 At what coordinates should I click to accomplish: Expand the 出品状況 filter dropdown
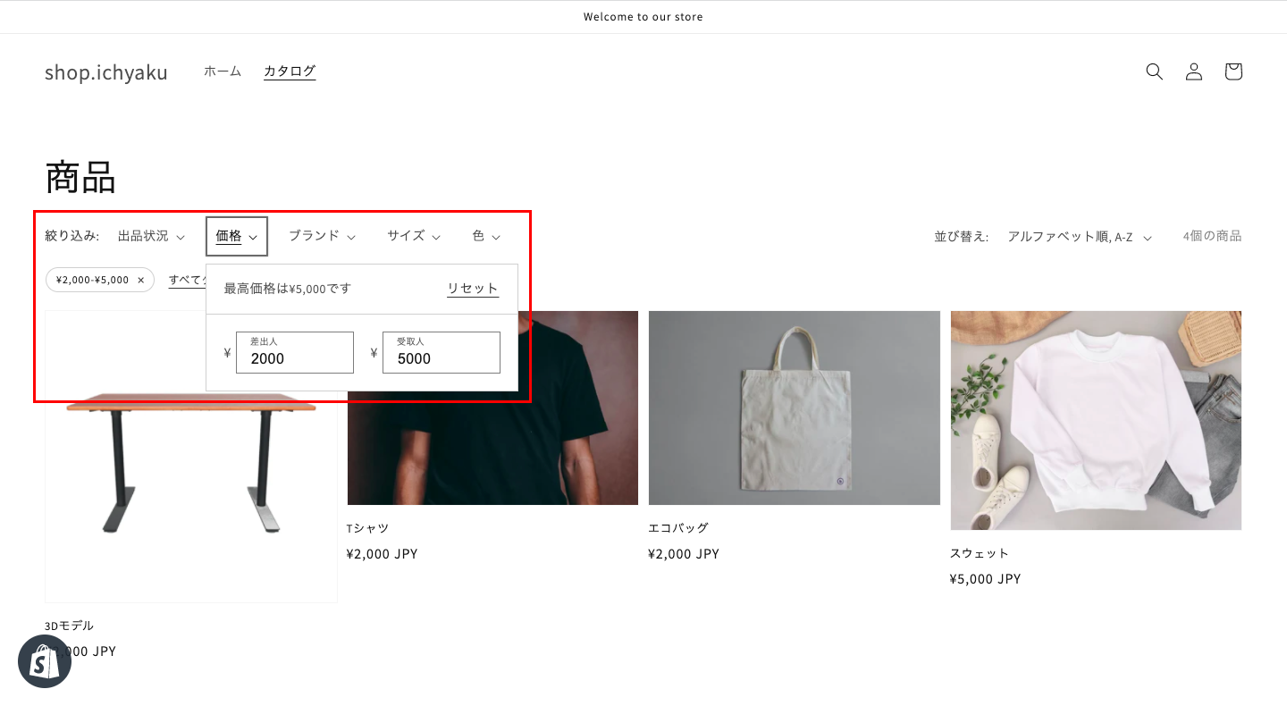(151, 236)
